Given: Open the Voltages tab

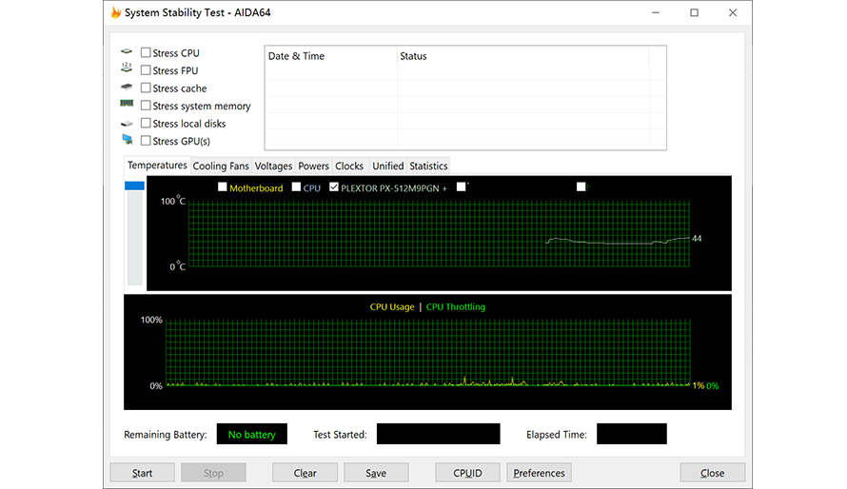Looking at the screenshot, I should click(x=273, y=166).
